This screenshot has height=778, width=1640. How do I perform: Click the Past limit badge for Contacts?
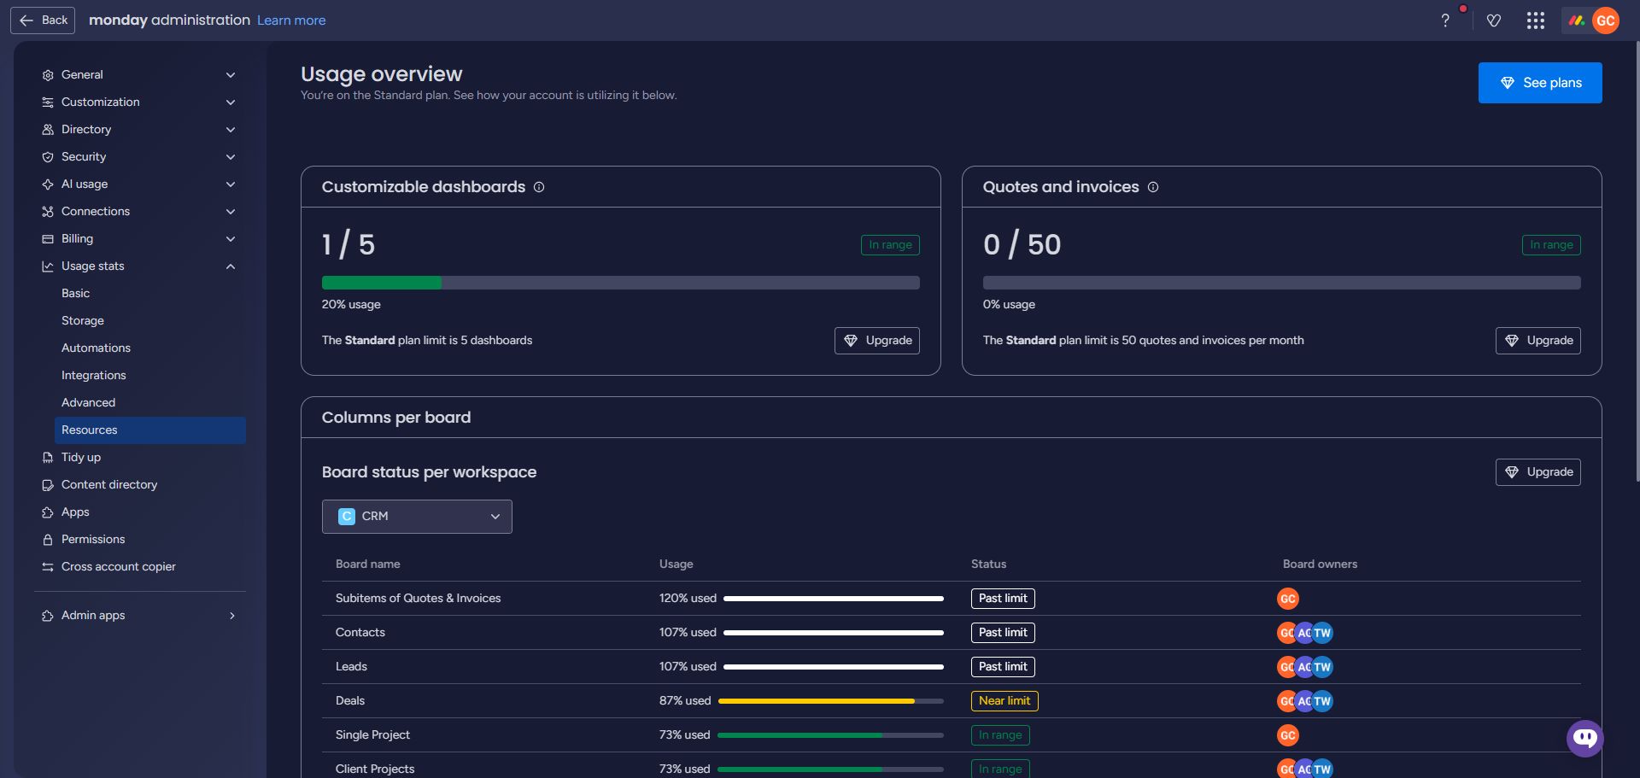[x=1003, y=633]
